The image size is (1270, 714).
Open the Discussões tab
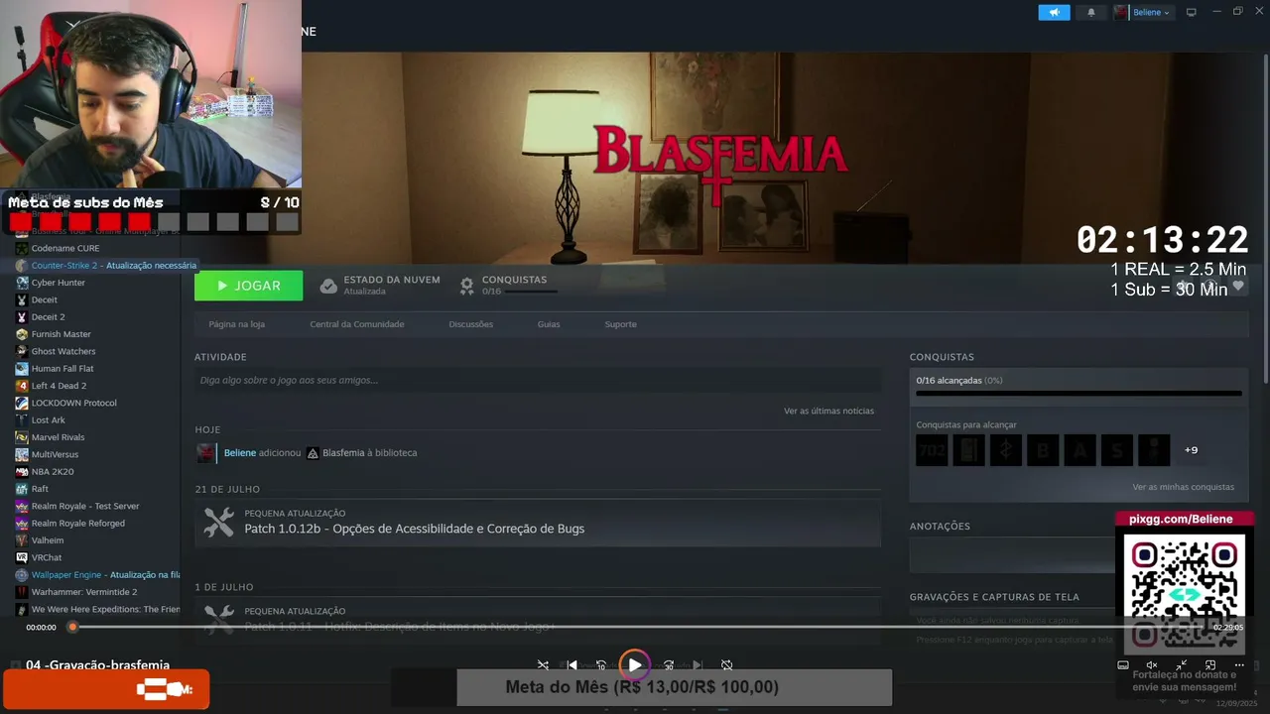click(x=470, y=324)
